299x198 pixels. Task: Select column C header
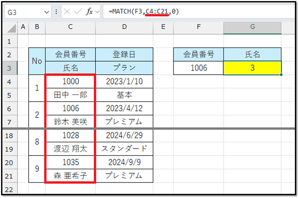pos(70,27)
